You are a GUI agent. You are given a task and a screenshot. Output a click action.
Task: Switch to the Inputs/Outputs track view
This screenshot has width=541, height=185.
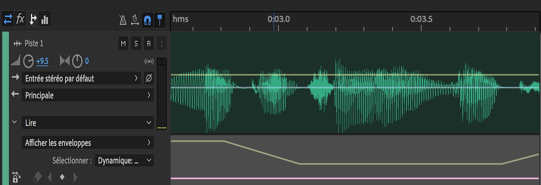[8, 19]
